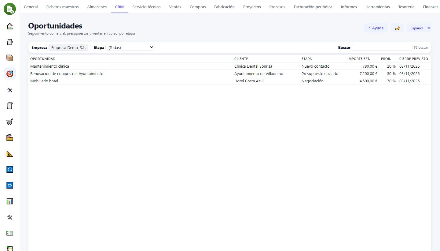The height and width of the screenshot is (251, 440).
Task: Switch to the Almacenes tab
Action: (x=97, y=7)
